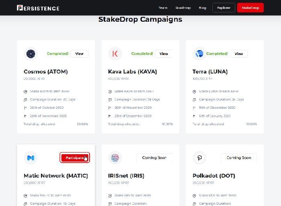Click the Polkadot (DOT) title
The image size is (281, 206).
coord(214,176)
